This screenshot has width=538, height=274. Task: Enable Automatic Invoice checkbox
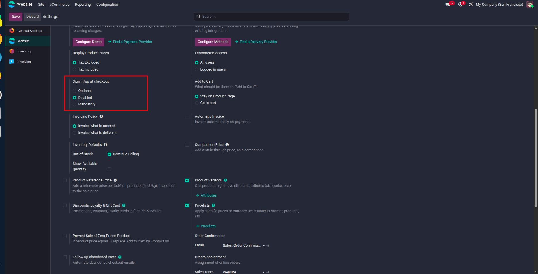(x=187, y=116)
